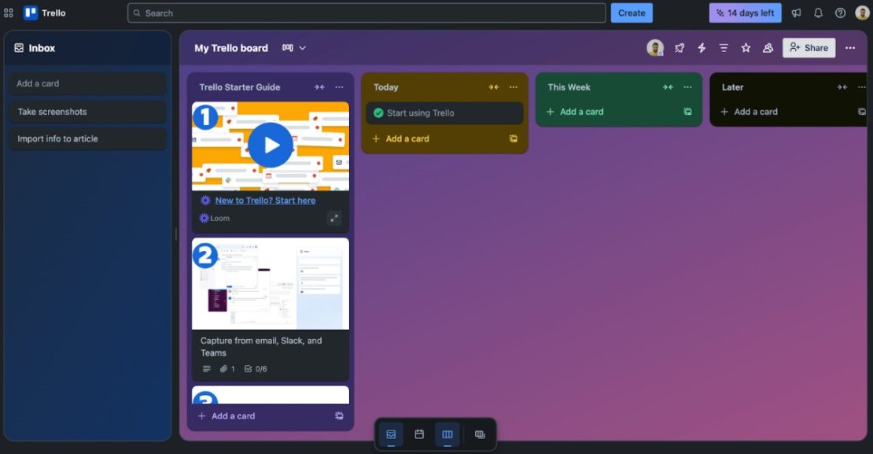This screenshot has height=454, width=873.
Task: Open Trello Starter Guide list actions menu
Action: pyautogui.click(x=339, y=87)
